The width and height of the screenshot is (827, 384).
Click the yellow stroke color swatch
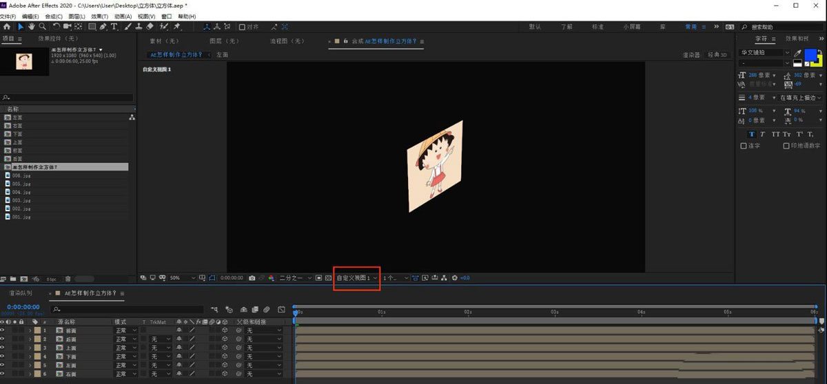820,65
